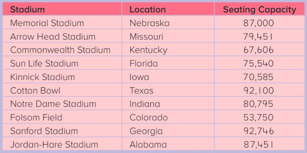Click the 67,606 capacity value

pyautogui.click(x=259, y=50)
